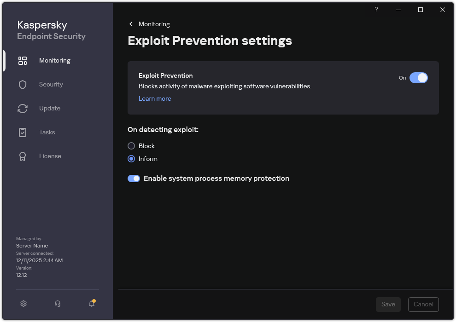Collapse back to Monitoring using the chevron
Screen dimensions: 456x322
click(130, 24)
